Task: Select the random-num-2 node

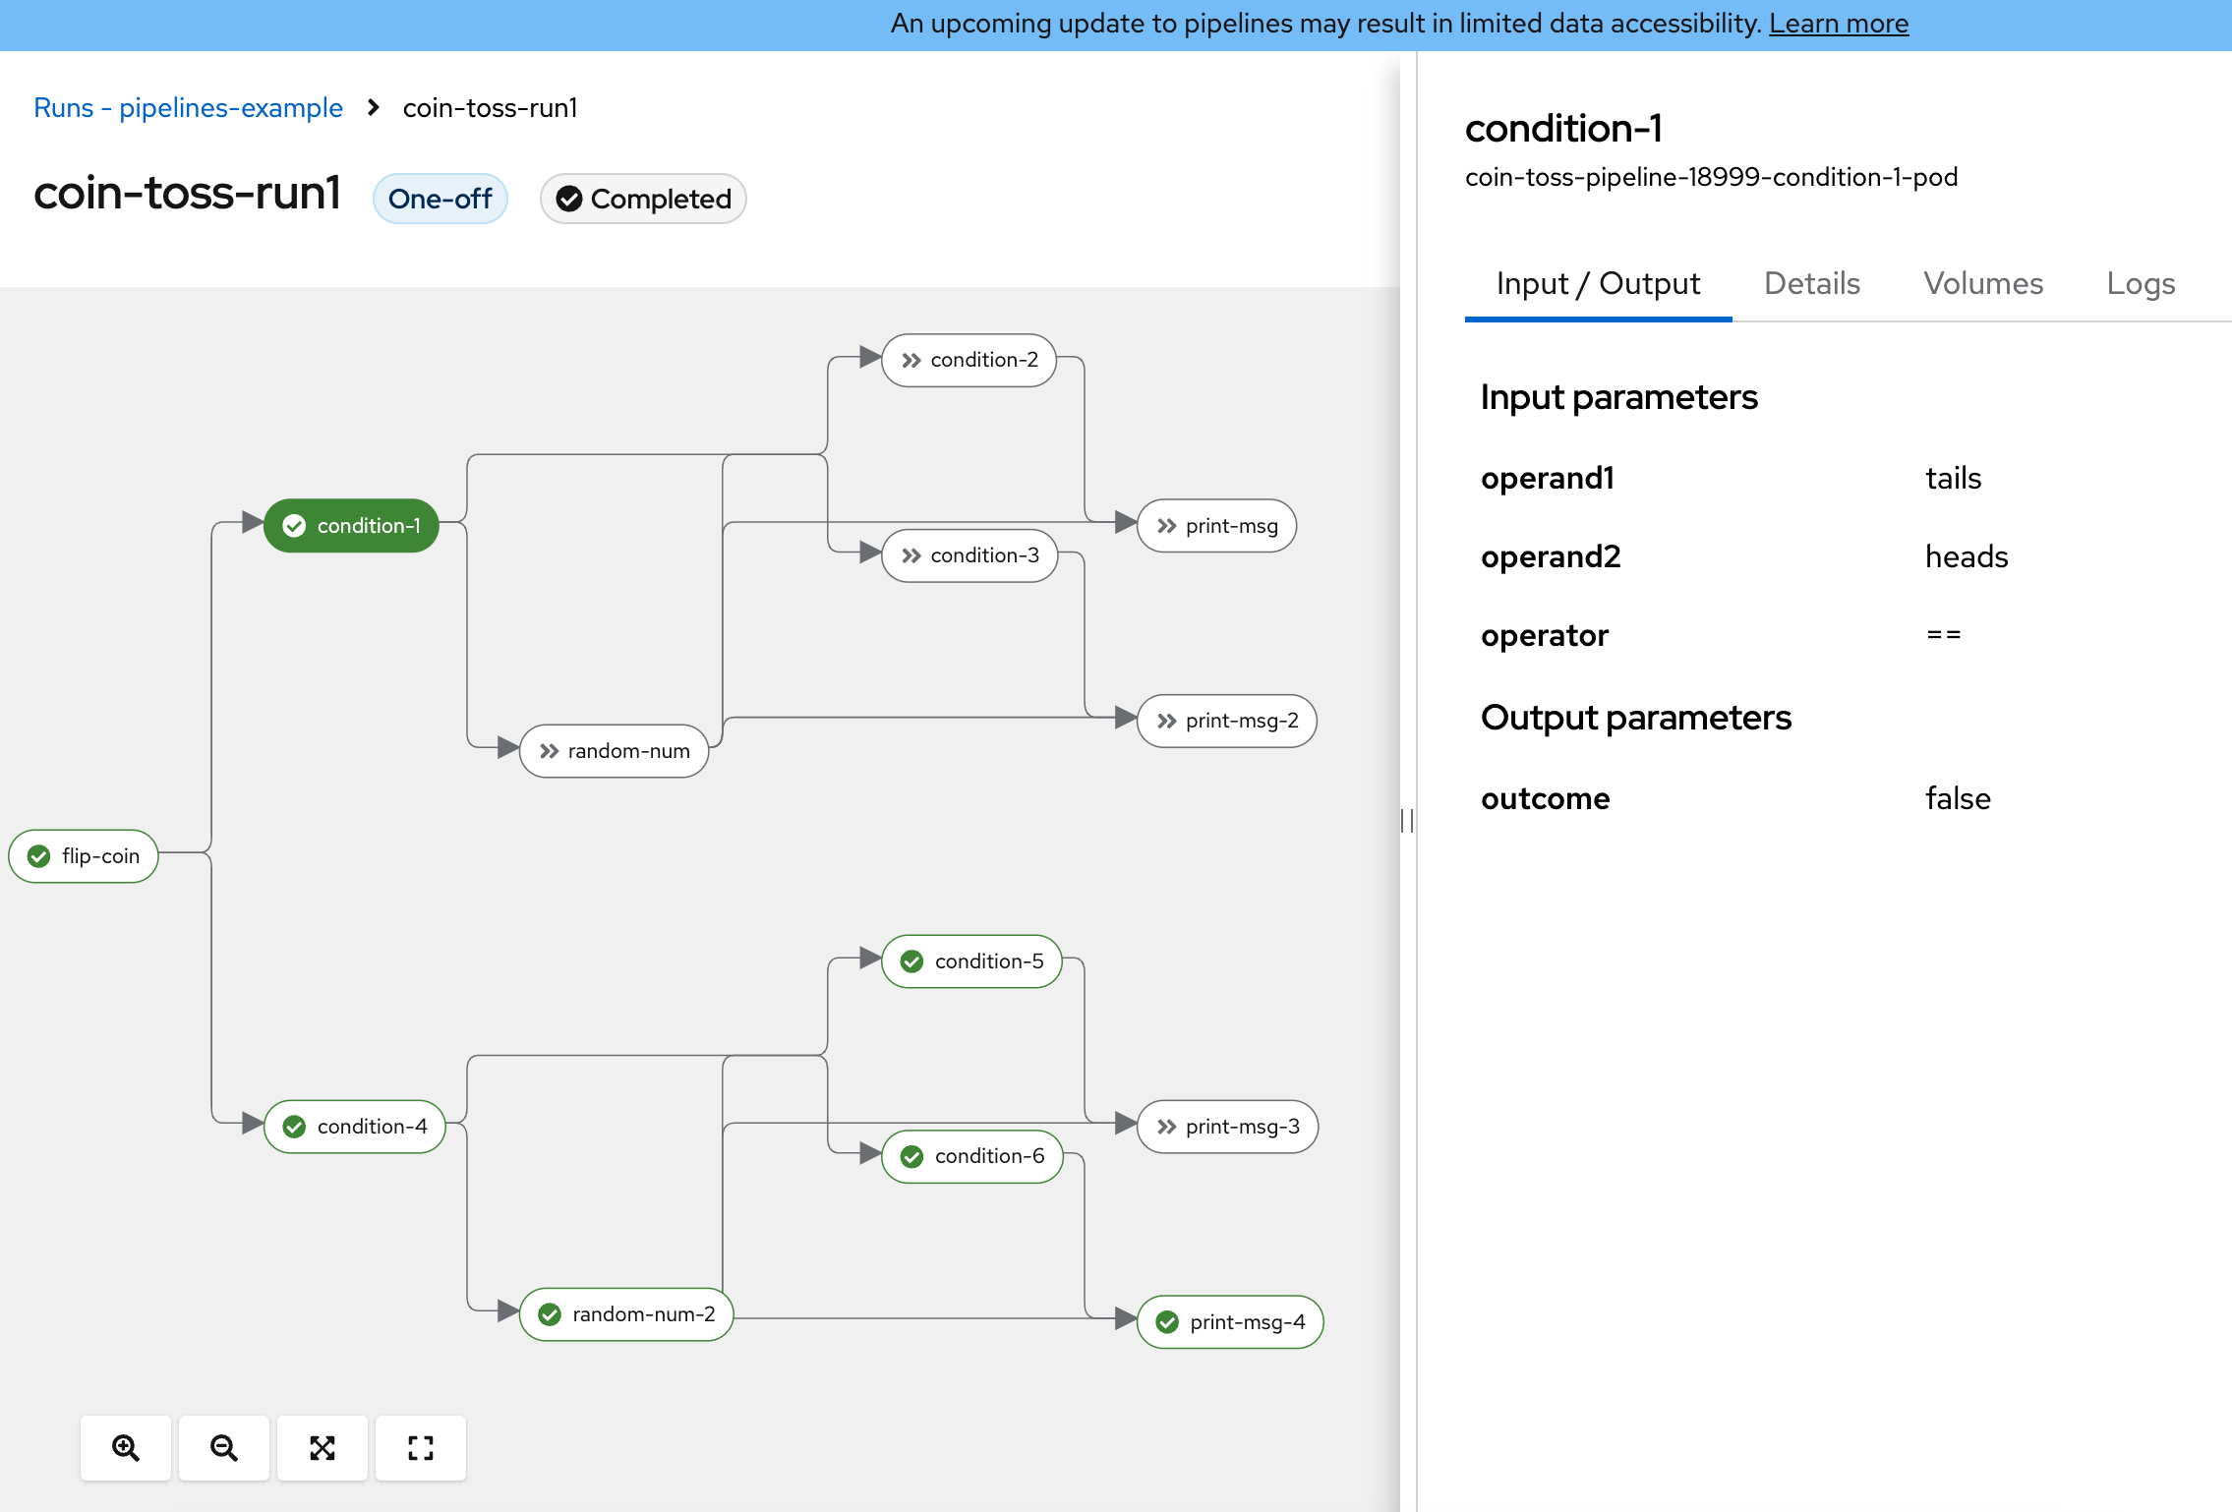Action: [x=626, y=1314]
